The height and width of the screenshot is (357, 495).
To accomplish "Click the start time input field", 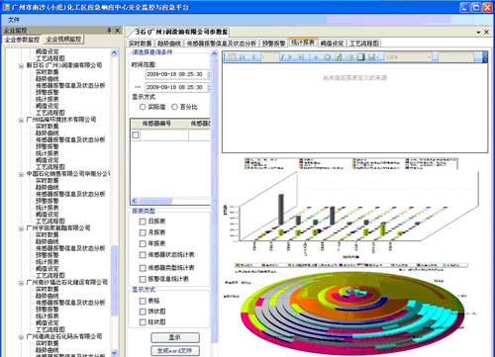I will tap(176, 74).
